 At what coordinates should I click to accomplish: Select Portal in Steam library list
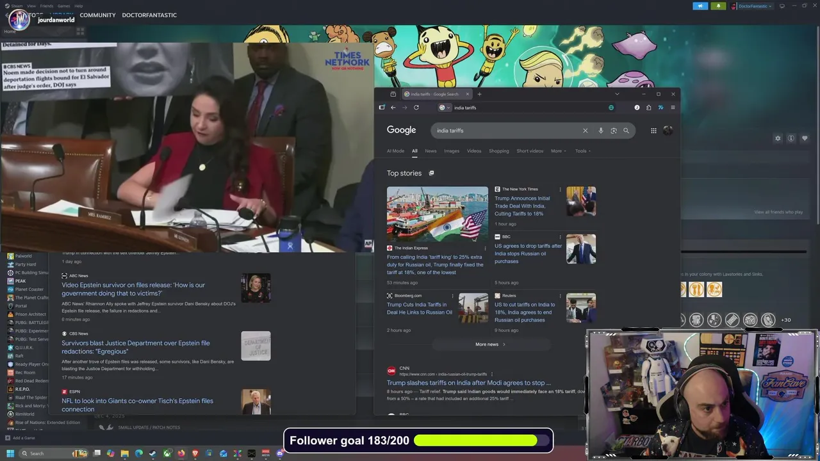click(x=21, y=306)
